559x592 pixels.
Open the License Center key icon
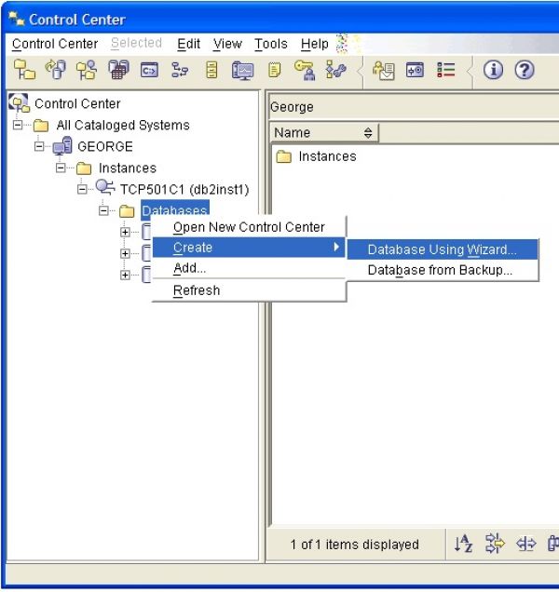[305, 71]
